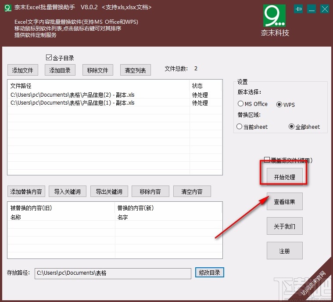Click the 清空列表 button
The width and height of the screenshot is (333, 302).
click(136, 70)
